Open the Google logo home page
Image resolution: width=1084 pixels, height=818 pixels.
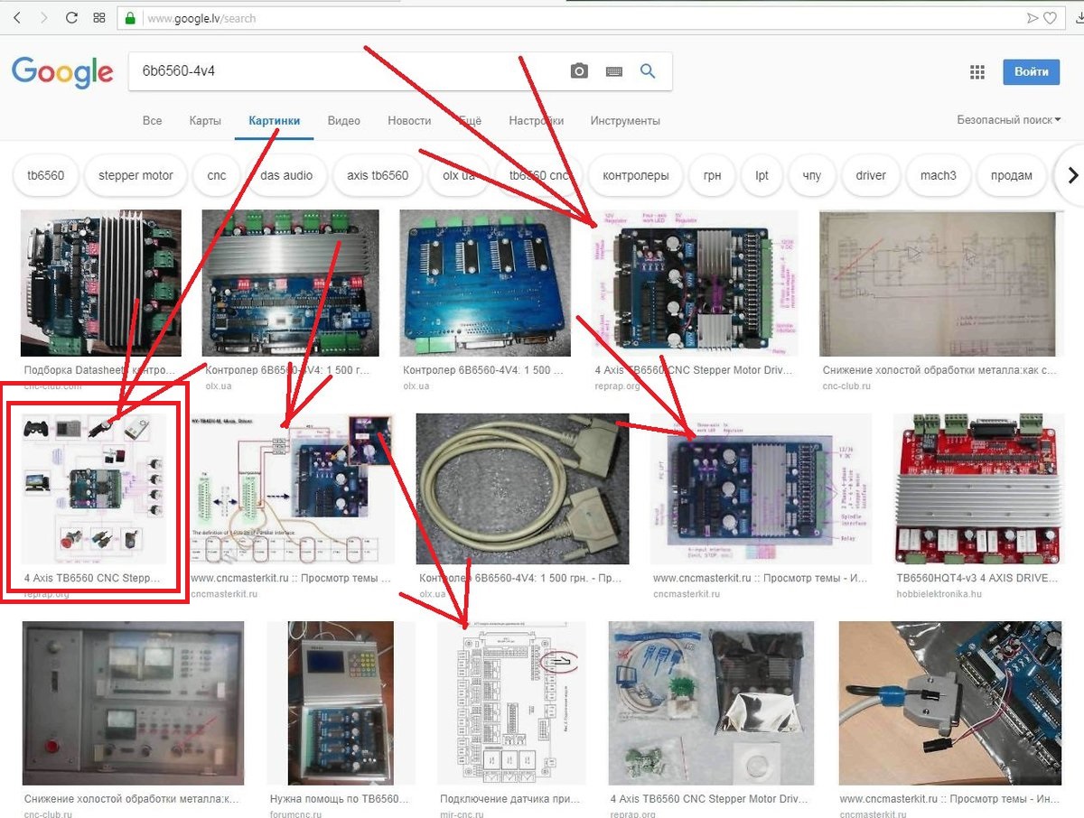click(62, 72)
